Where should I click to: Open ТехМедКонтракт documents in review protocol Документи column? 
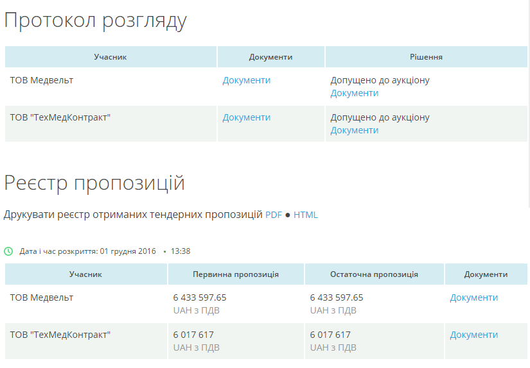246,117
